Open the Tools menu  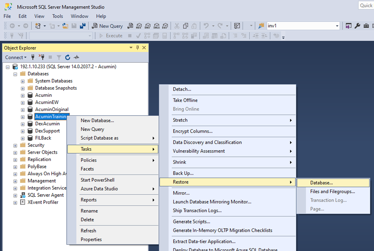click(x=58, y=16)
